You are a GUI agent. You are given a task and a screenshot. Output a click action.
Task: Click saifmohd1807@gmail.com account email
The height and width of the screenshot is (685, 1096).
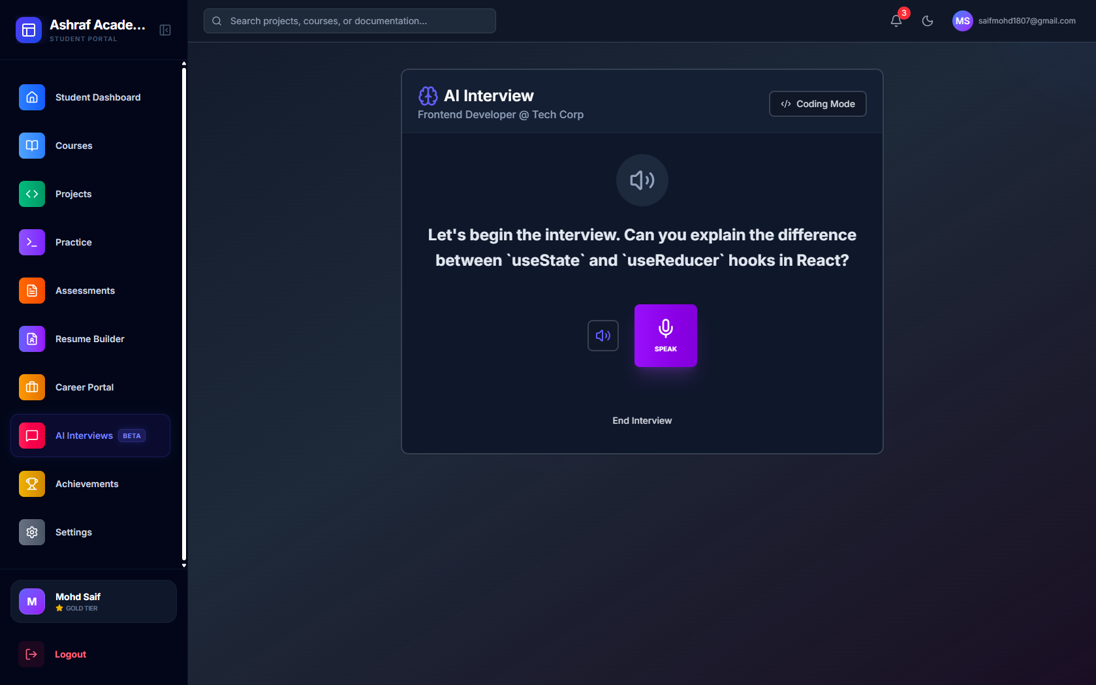(x=1027, y=21)
